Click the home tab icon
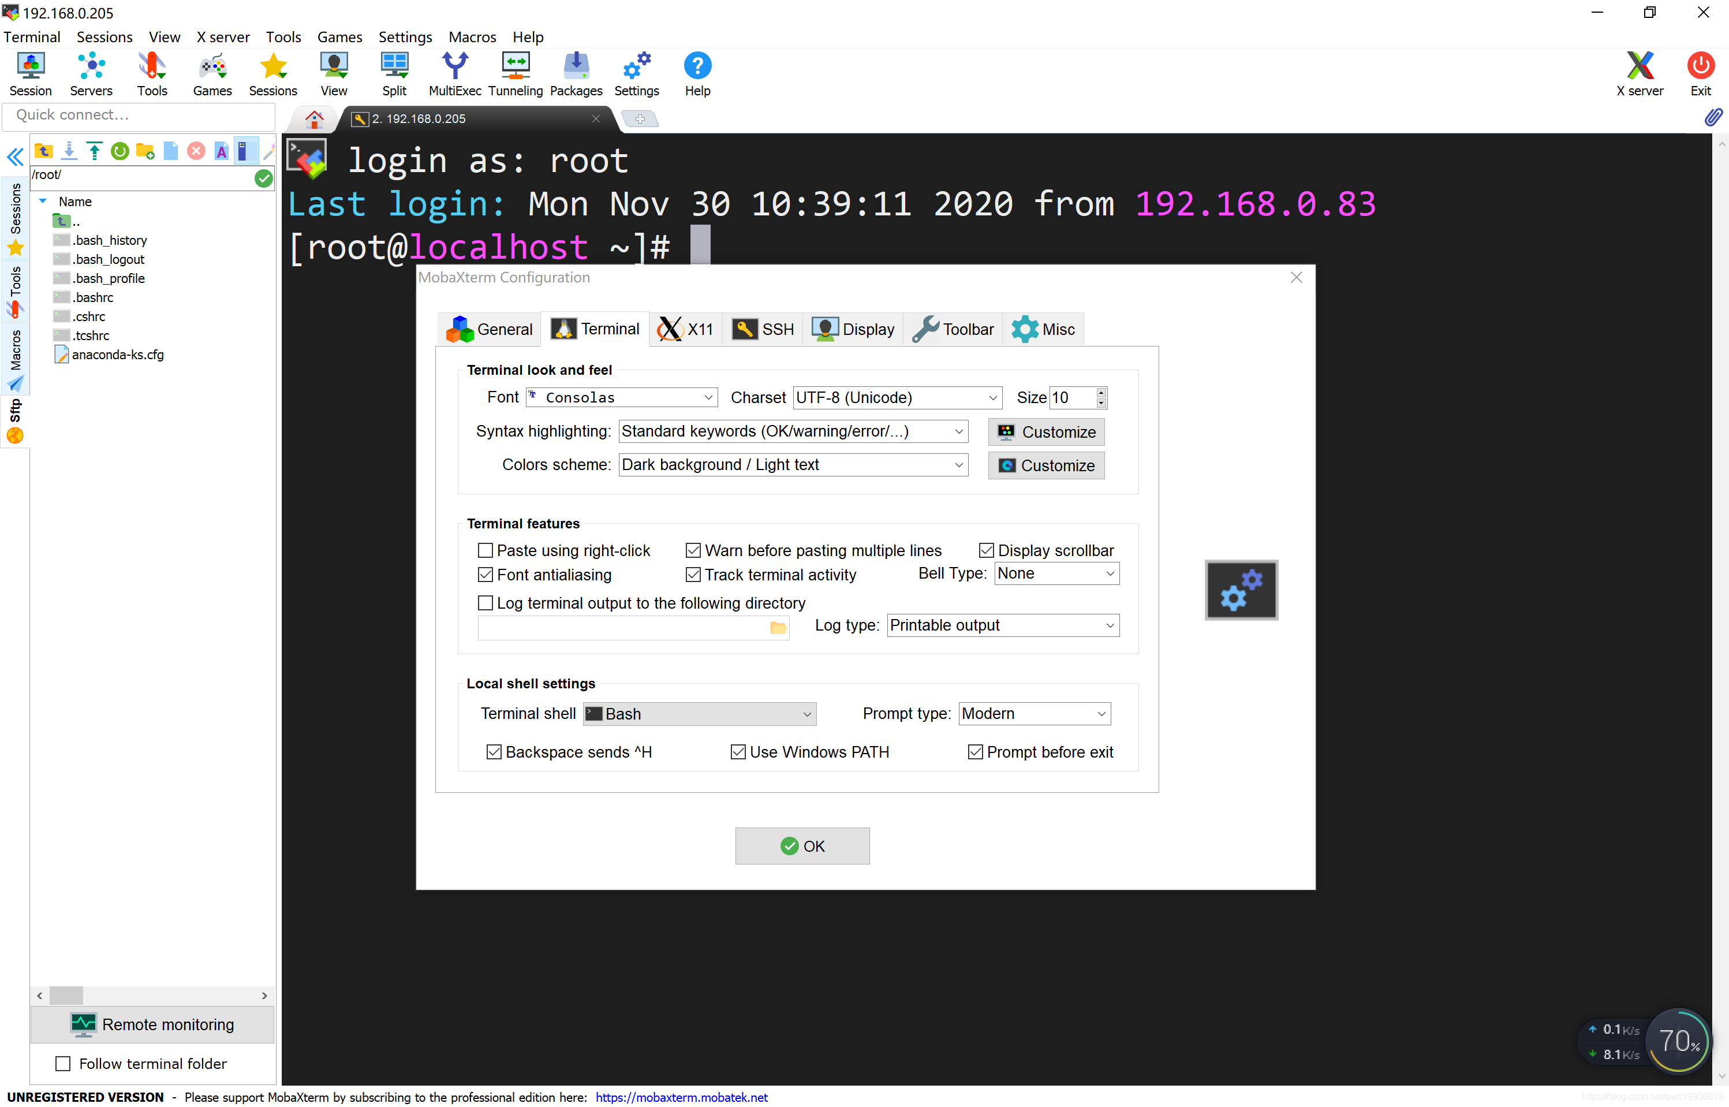 click(314, 118)
